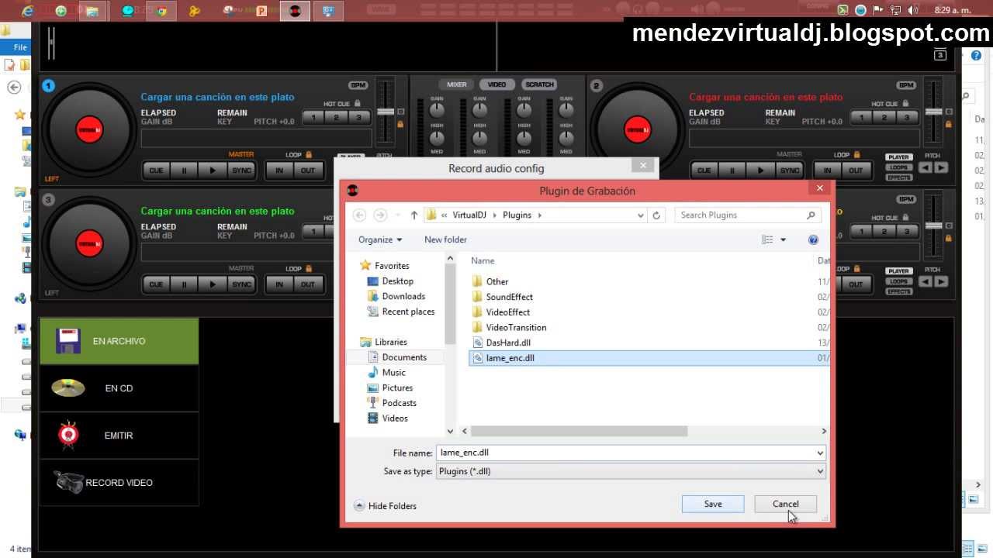The image size is (993, 558).
Task: Expand the address bar history dropdown
Action: [640, 215]
